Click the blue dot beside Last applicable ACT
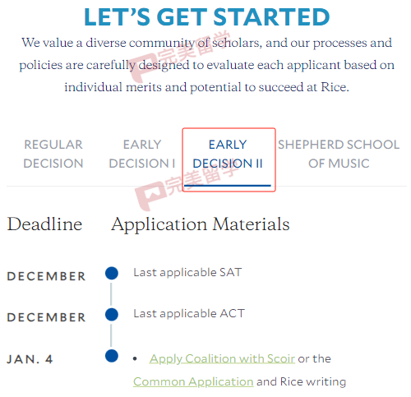The width and height of the screenshot is (411, 397). (x=112, y=314)
